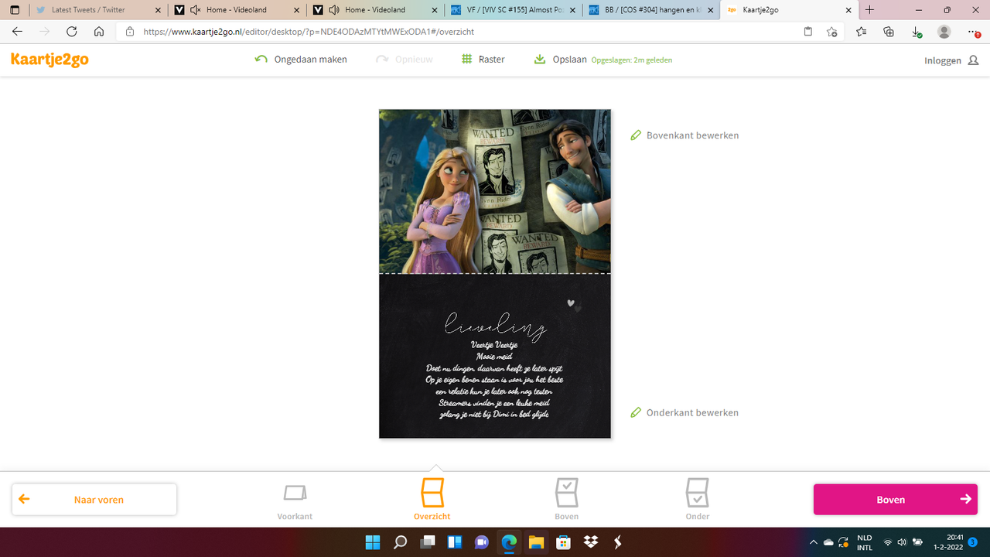Click Ongedaan maken undo arrow

261,60
